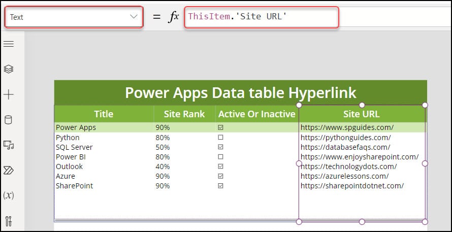The image size is (452, 232).
Task: Open the Variables (x) icon
Action: (x=8, y=195)
